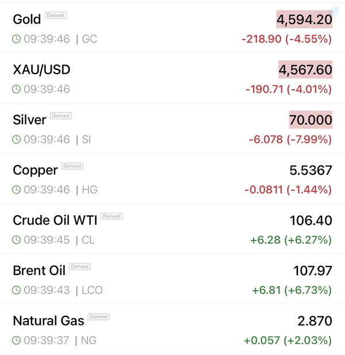Click XAU/USD's highlighted price 4,567.60

pos(305,70)
